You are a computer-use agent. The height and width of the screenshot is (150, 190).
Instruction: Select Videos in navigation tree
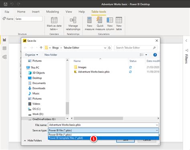[x=34, y=104]
